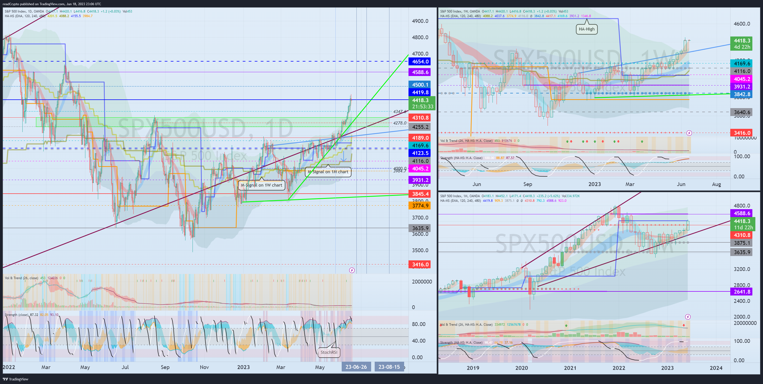
Task: Click the Aug label on weekly time axis
Action: coord(716,184)
